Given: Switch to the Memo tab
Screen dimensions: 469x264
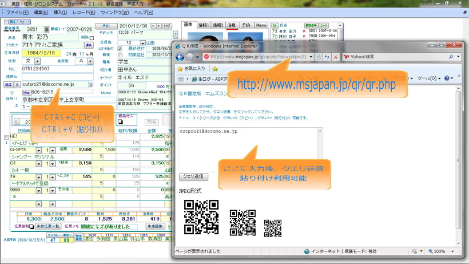Looking at the screenshot, I should [261, 25].
